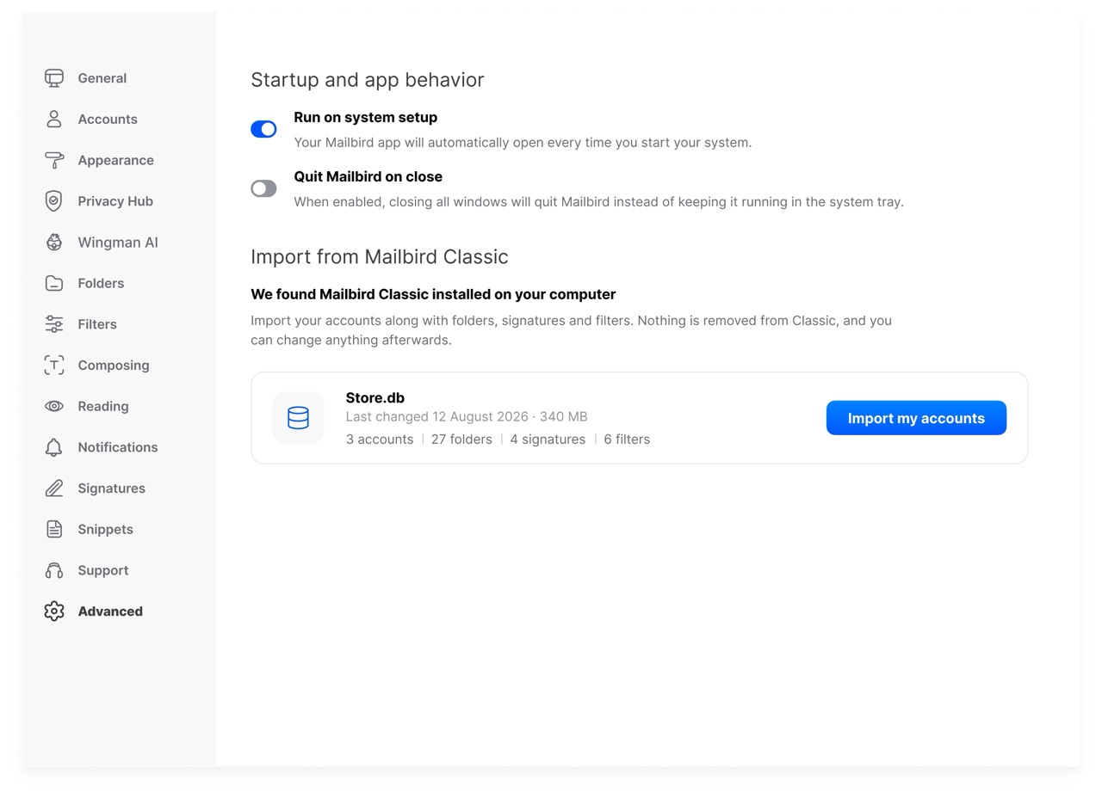Open Snippets settings label

[x=105, y=529]
